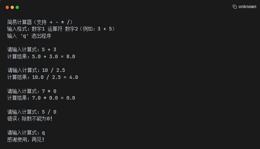
Task: Click the red close dot
Action: pos(7,7)
